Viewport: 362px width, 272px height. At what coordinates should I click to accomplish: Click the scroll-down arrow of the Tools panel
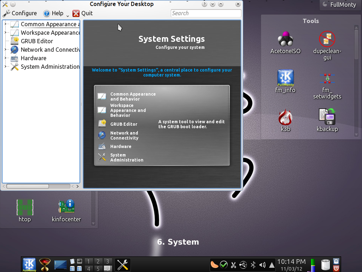click(x=356, y=135)
